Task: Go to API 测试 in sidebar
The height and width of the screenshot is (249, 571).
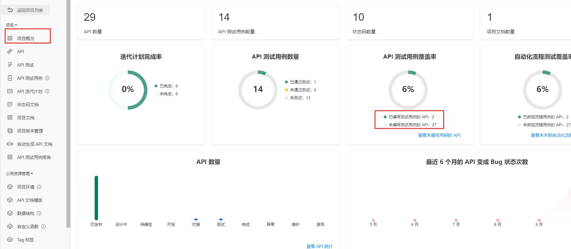Action: [25, 65]
